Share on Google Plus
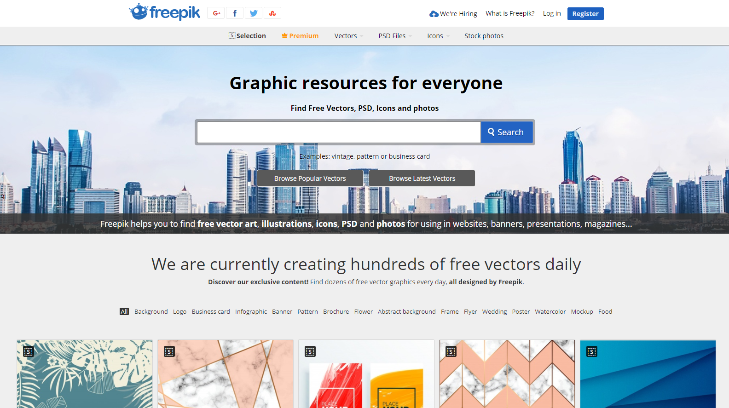The height and width of the screenshot is (408, 729). pyautogui.click(x=216, y=13)
